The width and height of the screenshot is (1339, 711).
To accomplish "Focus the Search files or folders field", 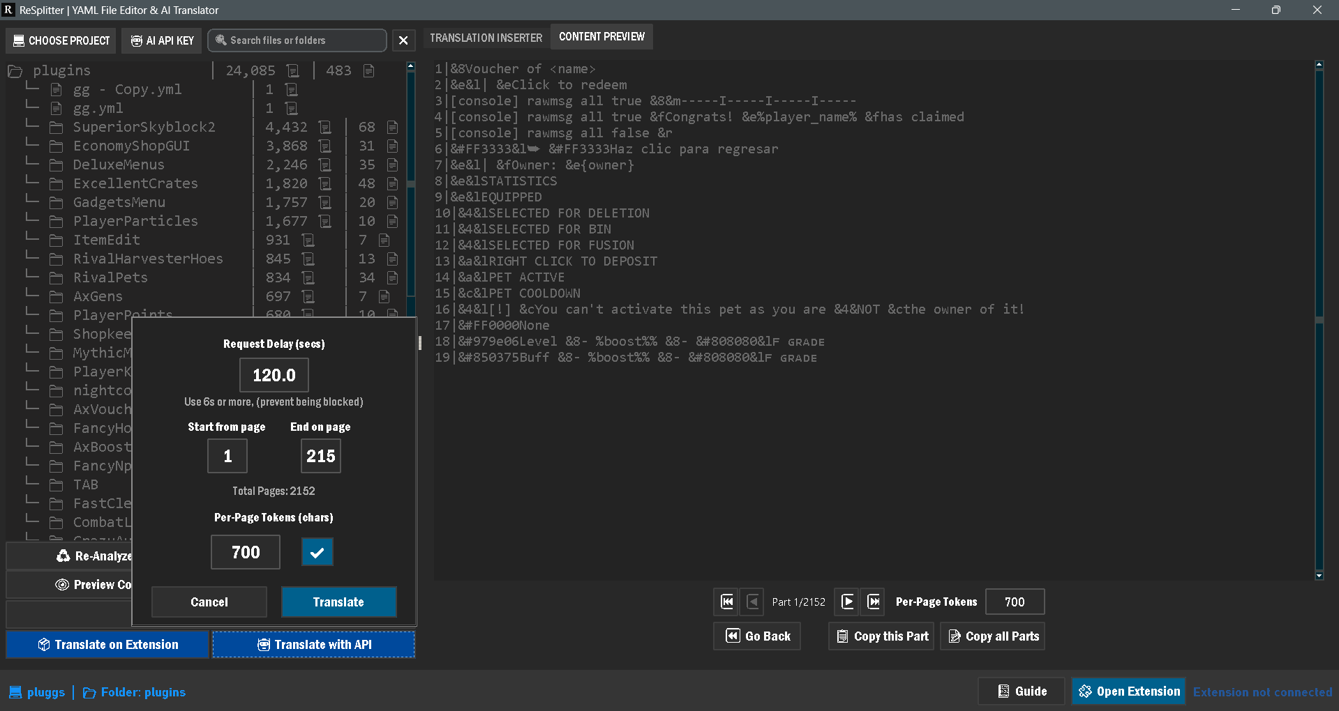I will pos(297,40).
